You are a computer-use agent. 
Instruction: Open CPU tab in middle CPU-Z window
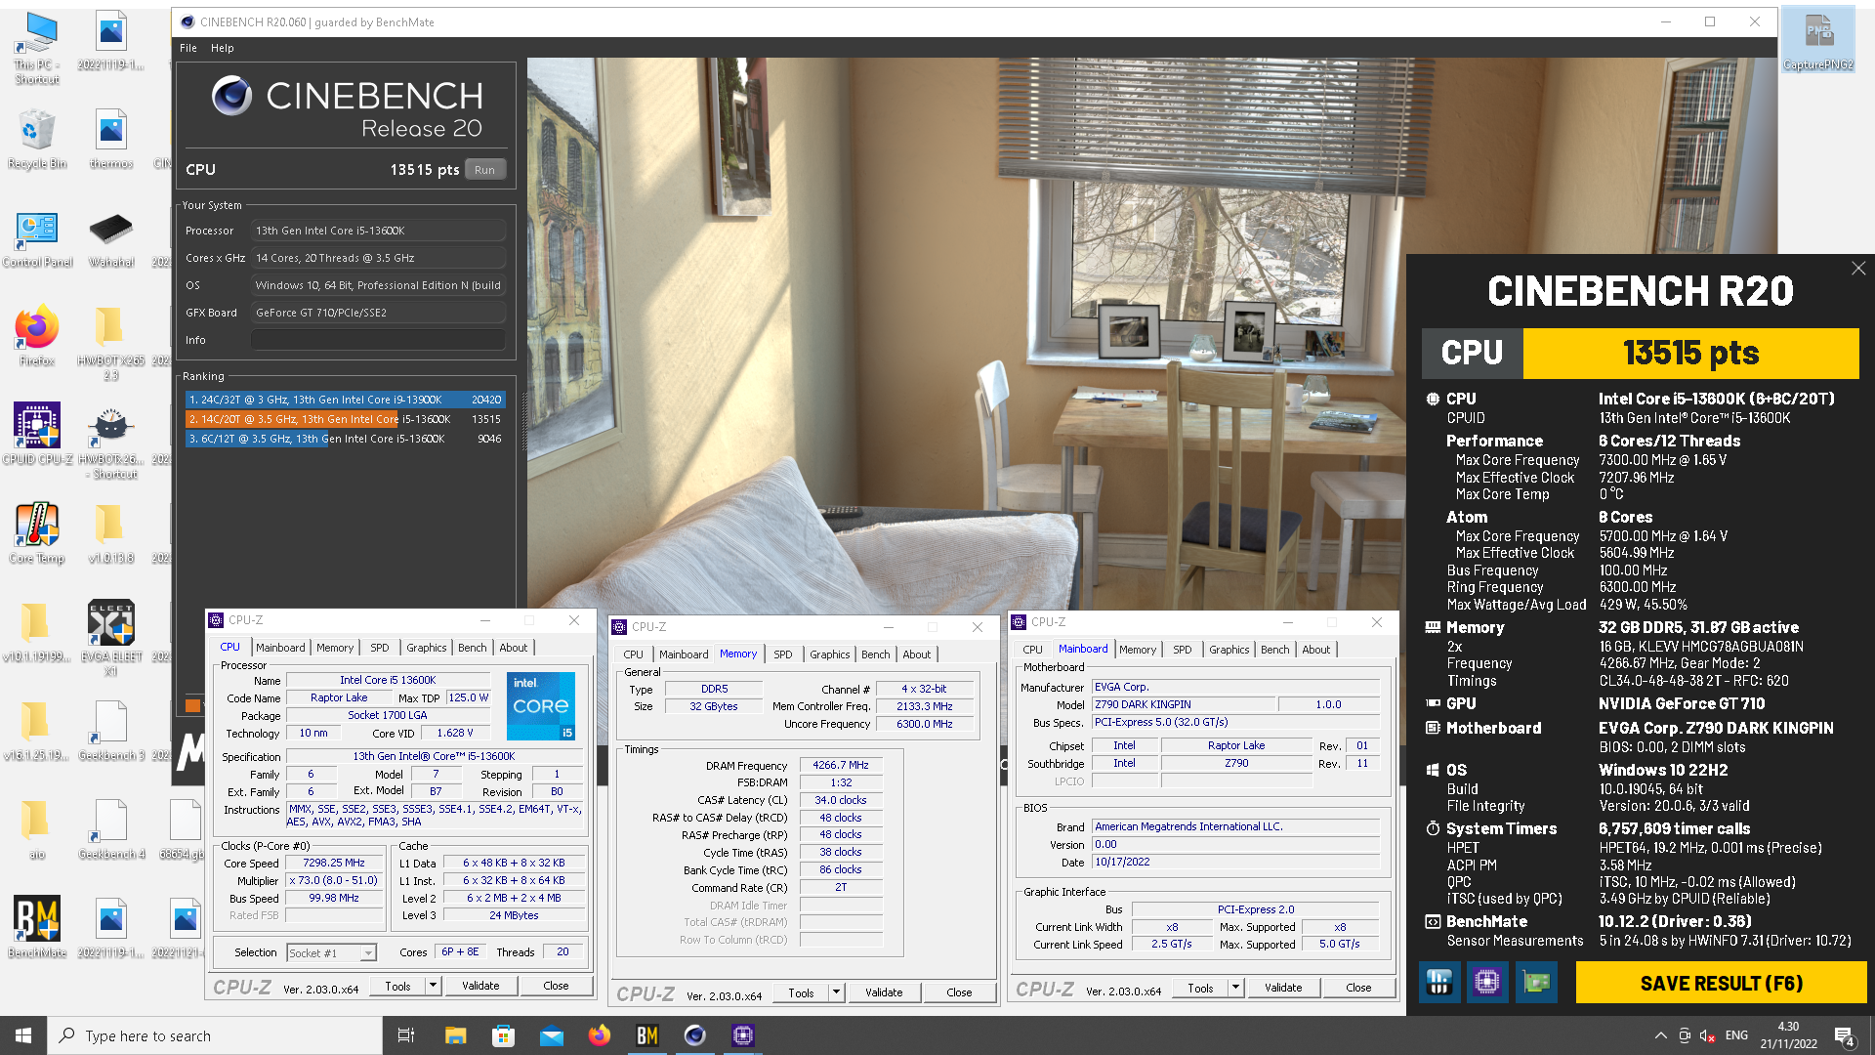click(634, 654)
